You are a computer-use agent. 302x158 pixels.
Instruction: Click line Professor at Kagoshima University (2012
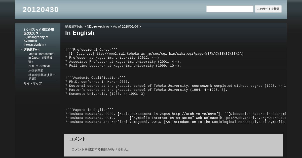pyautogui.click(x=113, y=58)
